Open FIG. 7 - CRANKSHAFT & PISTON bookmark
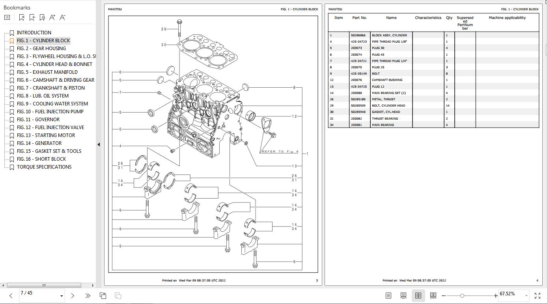The image size is (547, 304). point(50,88)
